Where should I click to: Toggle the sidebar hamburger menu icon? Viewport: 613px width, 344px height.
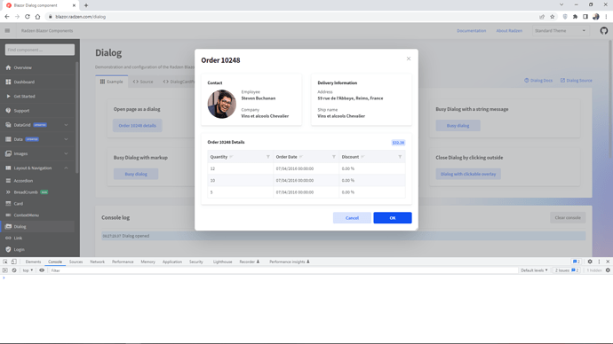(x=7, y=30)
